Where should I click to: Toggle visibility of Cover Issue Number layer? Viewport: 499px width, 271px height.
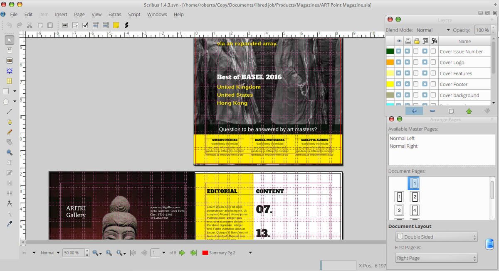coord(398,51)
